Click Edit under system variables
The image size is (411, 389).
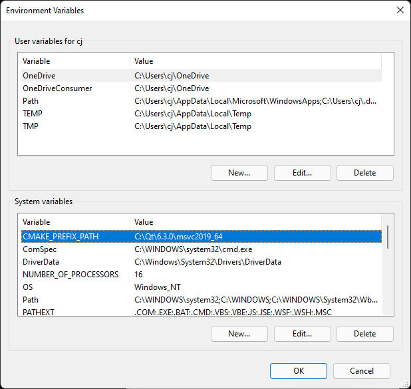302,334
